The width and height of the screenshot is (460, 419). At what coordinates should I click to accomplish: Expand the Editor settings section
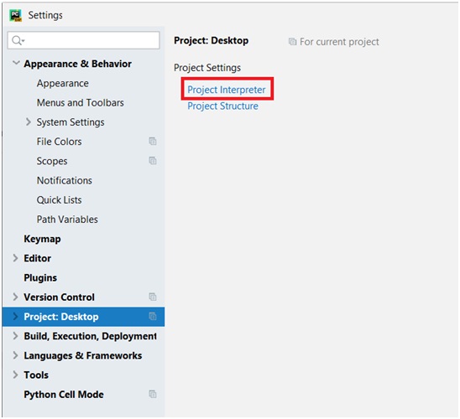click(x=16, y=258)
